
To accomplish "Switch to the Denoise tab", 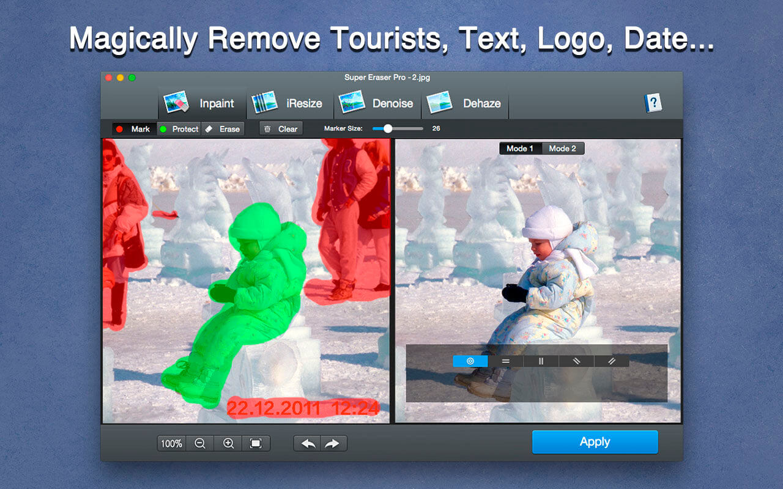I will pyautogui.click(x=377, y=103).
